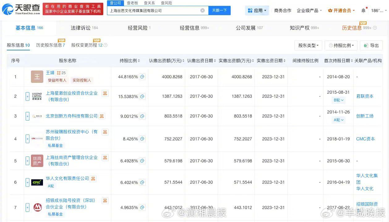Expand row for 上海星澈创业投资合伙企业

tap(28, 96)
